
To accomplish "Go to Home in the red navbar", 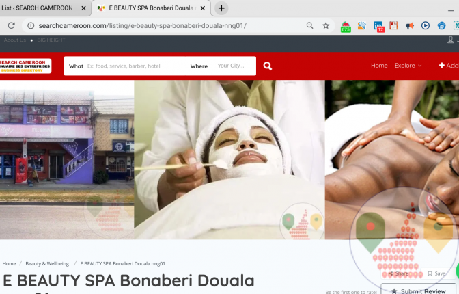I will click(x=379, y=66).
